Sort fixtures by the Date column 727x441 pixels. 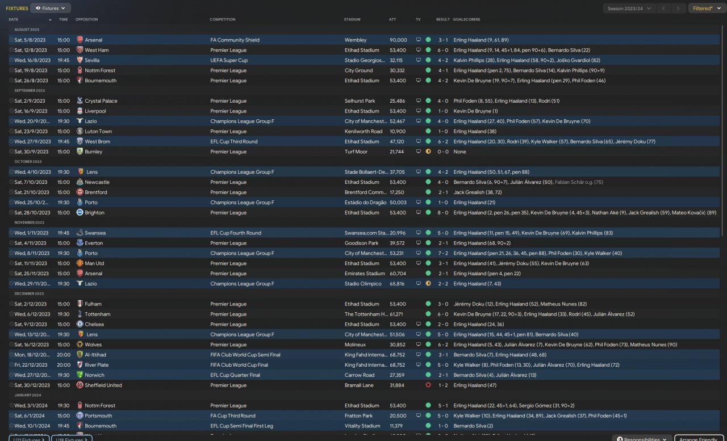[14, 19]
